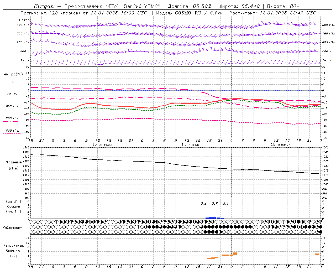Click the 700 гПа wind label on left side
The image size is (336, 269).
tap(23, 34)
